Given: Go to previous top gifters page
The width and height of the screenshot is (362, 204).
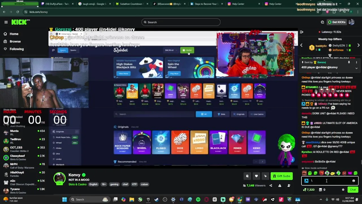Looking at the screenshot, I should pos(301,45).
